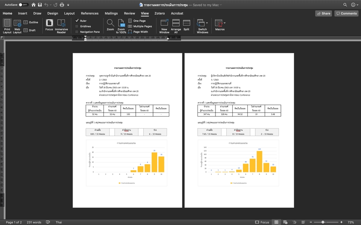Image resolution: width=361 pixels, height=225 pixels.
Task: Open the Layout ribbon tab
Action: tap(69, 13)
